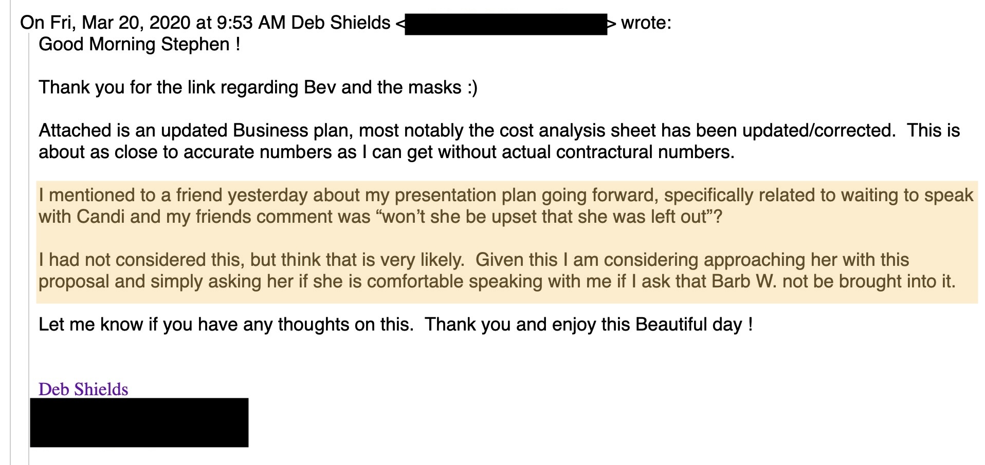The height and width of the screenshot is (465, 985).
Task: Click the smiley after "the masks"
Action: (x=472, y=88)
